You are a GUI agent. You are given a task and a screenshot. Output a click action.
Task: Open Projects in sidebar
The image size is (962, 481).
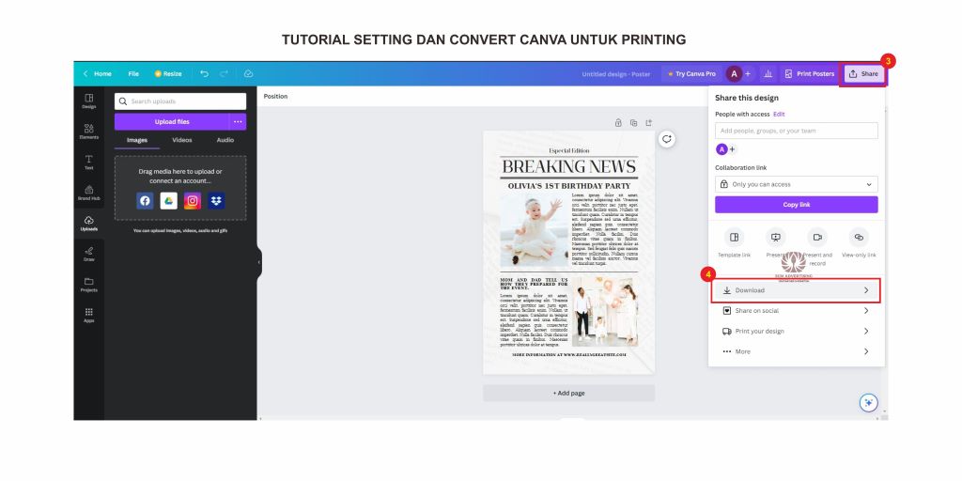click(89, 285)
